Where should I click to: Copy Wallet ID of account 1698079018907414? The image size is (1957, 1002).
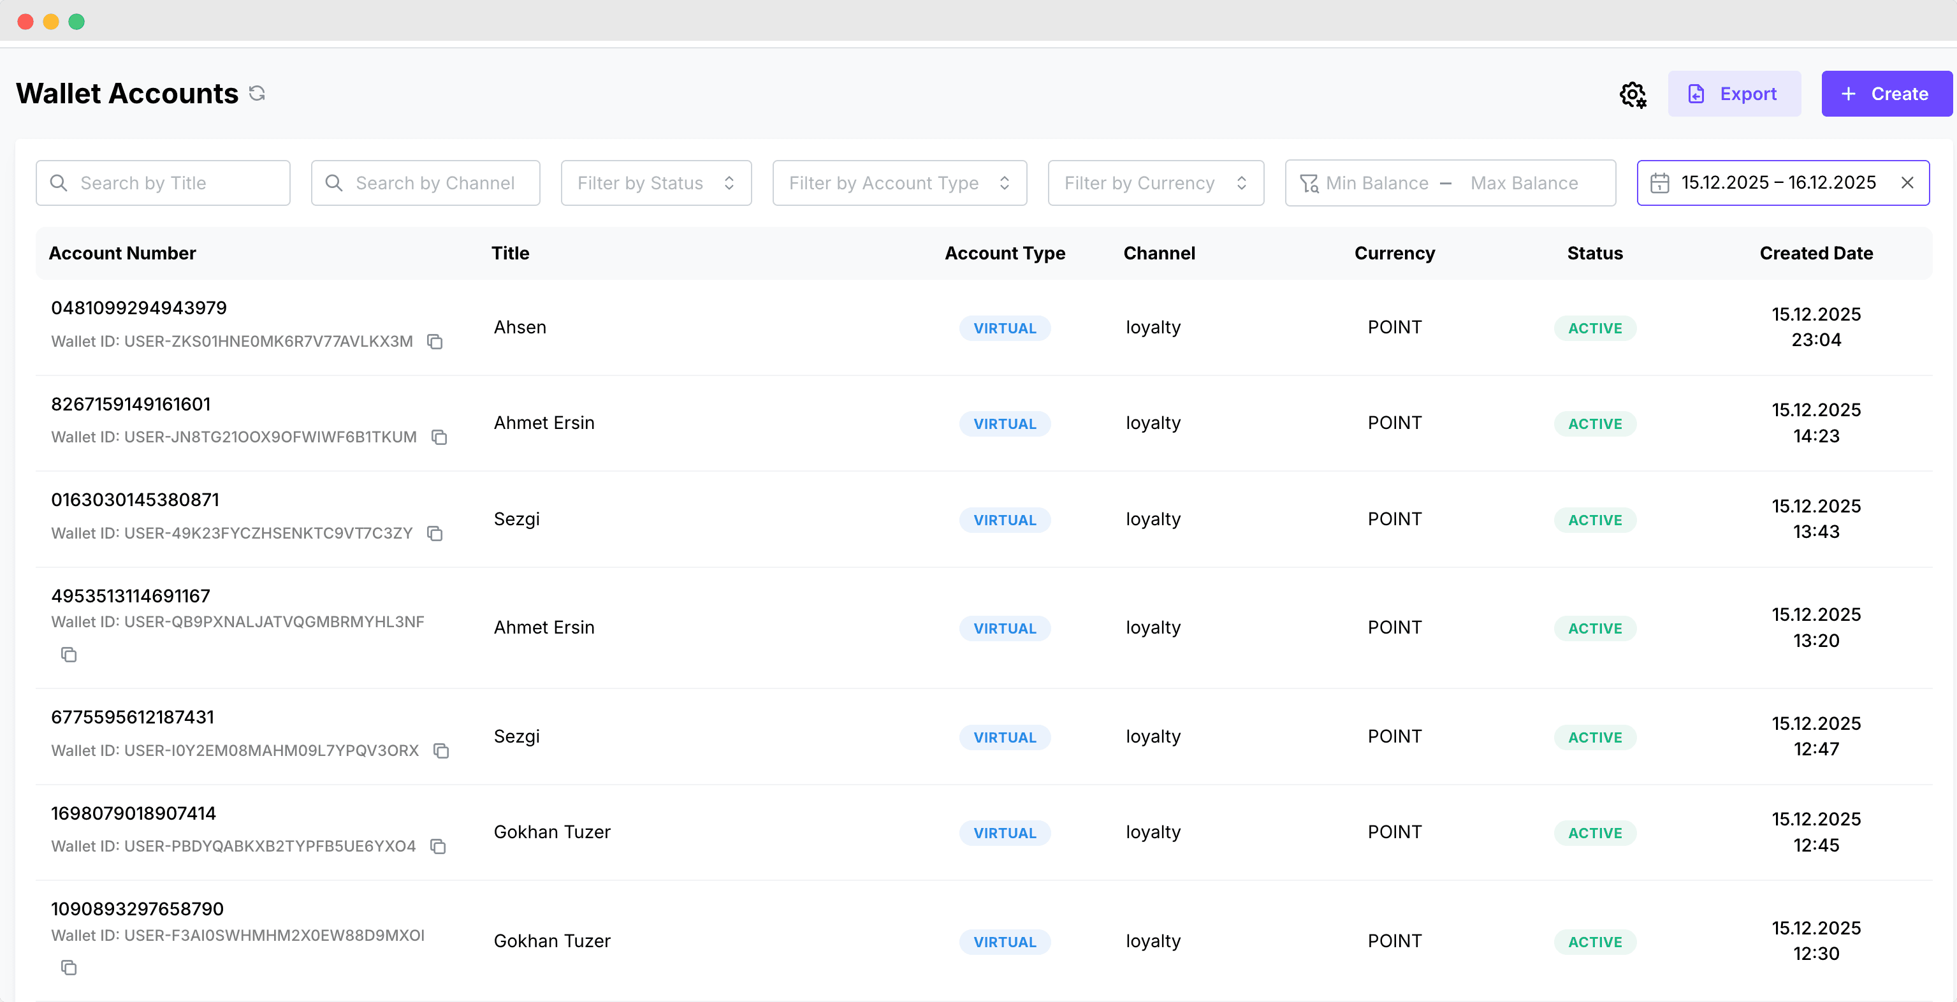[x=439, y=846]
